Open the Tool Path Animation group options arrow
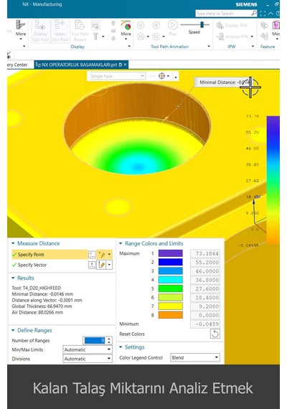This screenshot has height=409, width=287. tap(209, 46)
